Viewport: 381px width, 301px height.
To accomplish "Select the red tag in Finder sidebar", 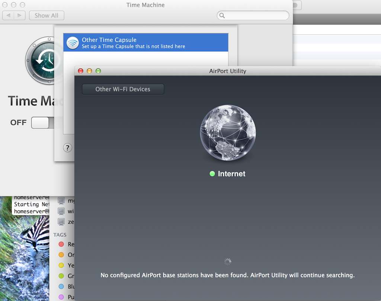I will 61,244.
